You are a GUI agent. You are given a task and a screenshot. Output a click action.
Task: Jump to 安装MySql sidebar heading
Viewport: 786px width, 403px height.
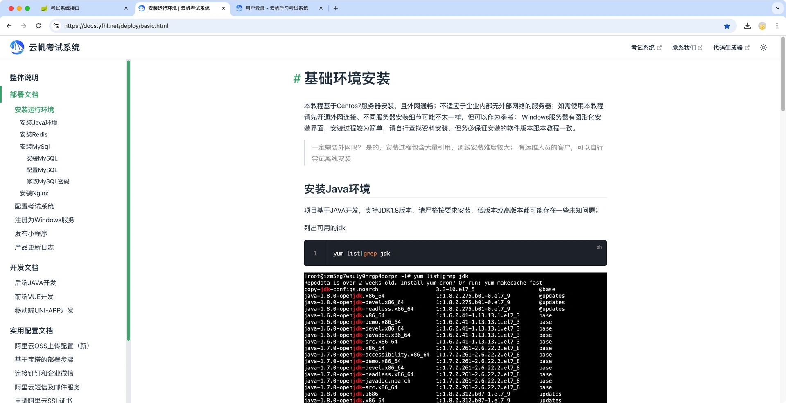pos(35,146)
